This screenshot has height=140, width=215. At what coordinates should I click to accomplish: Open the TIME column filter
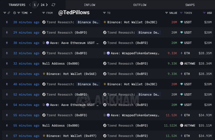click(19, 13)
